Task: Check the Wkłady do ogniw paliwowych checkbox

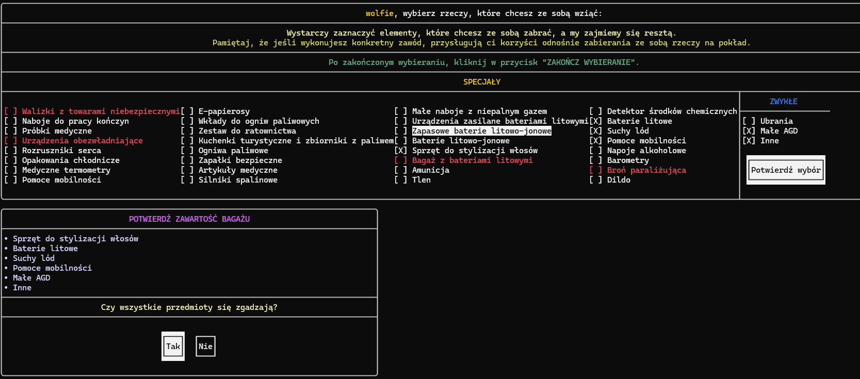Action: tap(187, 121)
